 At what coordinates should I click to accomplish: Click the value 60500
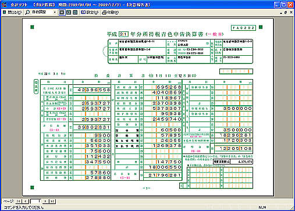click(x=171, y=130)
